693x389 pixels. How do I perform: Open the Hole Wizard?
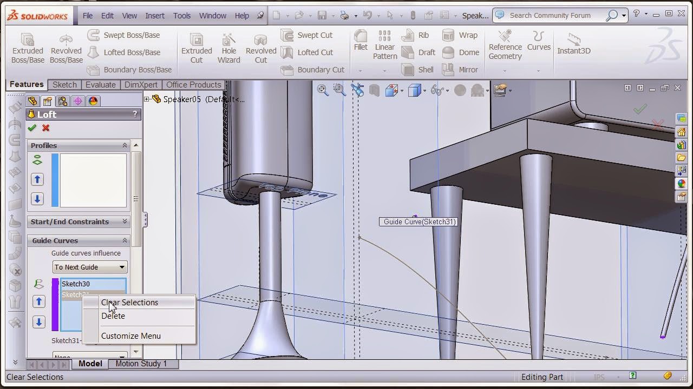[x=229, y=48]
